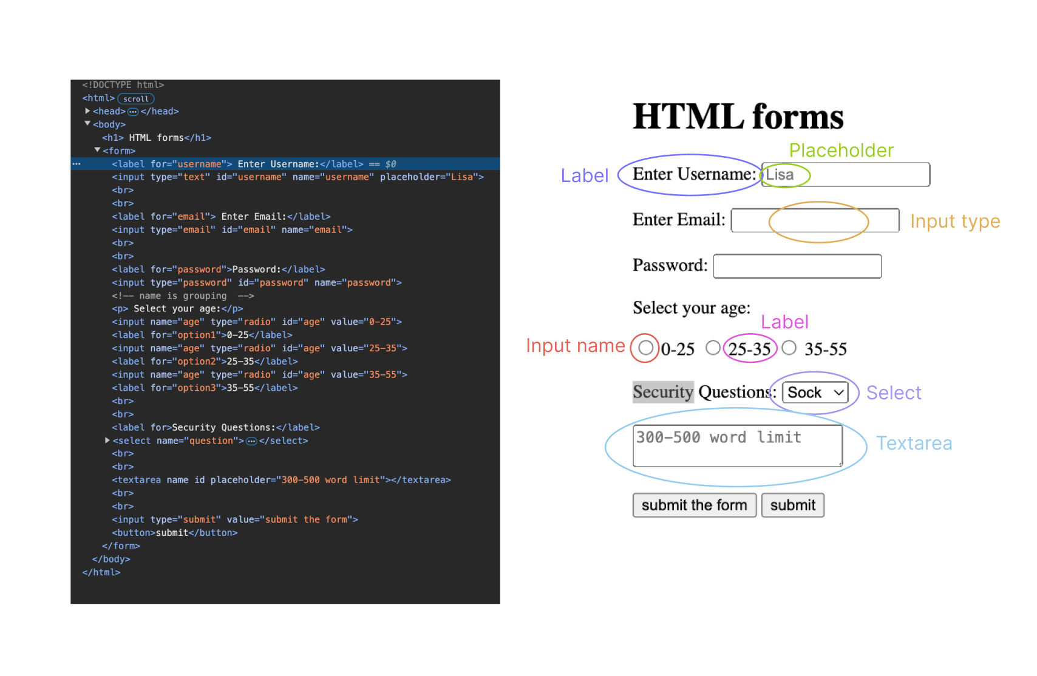This screenshot has width=1037, height=676.
Task: Select the 0-25 age radio button
Action: pos(645,348)
